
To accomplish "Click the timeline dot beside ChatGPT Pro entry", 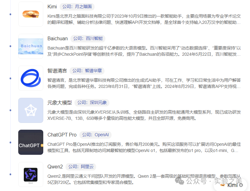I will point(11,142).
